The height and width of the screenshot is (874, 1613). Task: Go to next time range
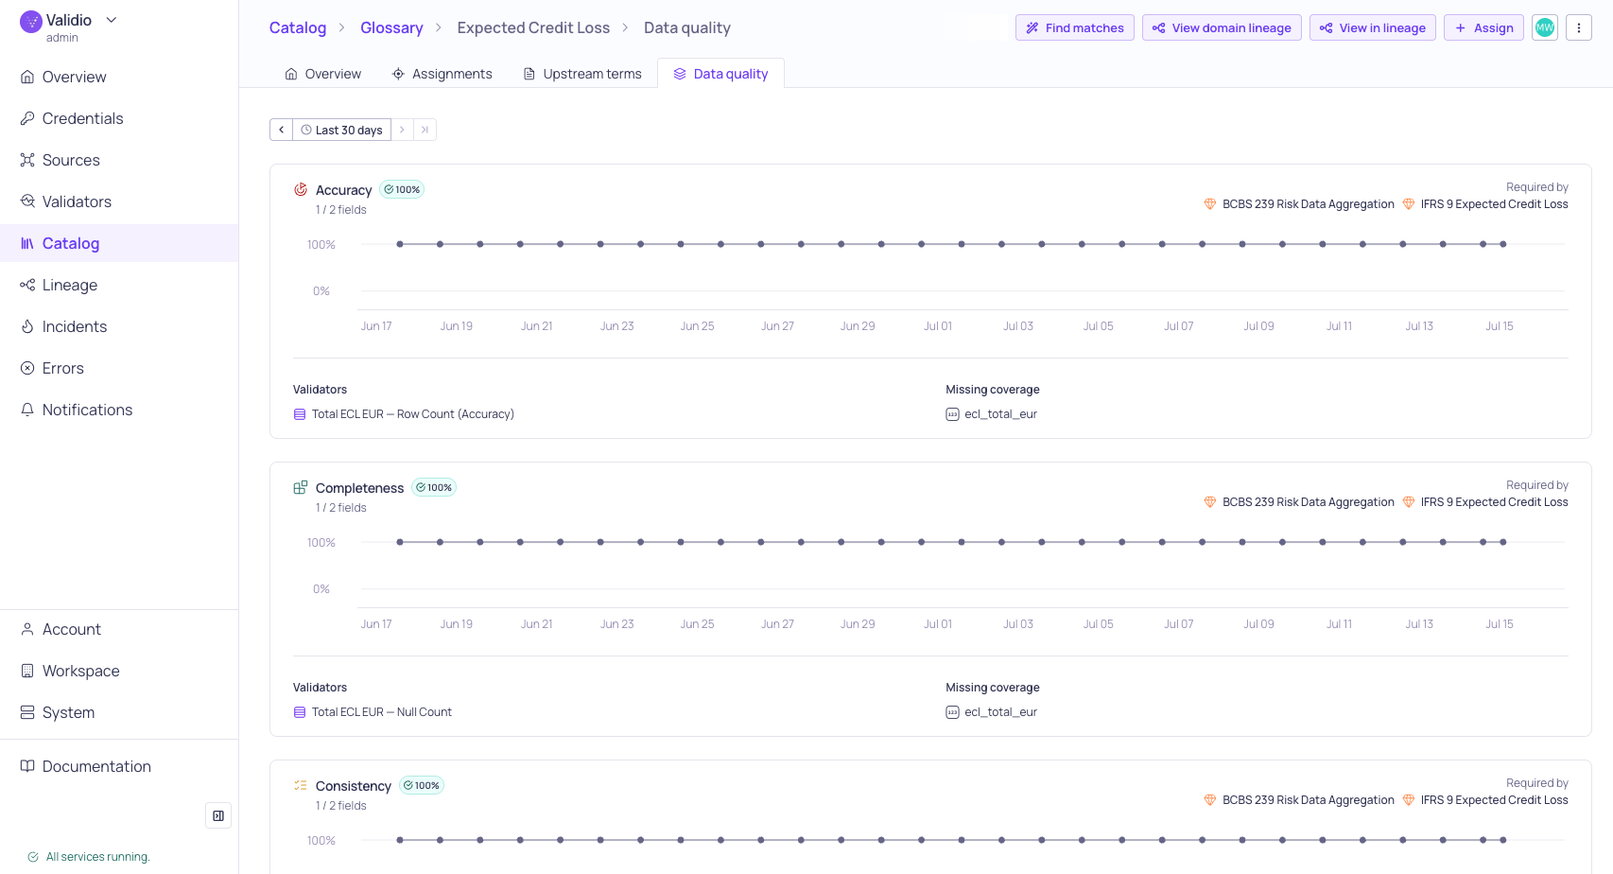pyautogui.click(x=402, y=130)
